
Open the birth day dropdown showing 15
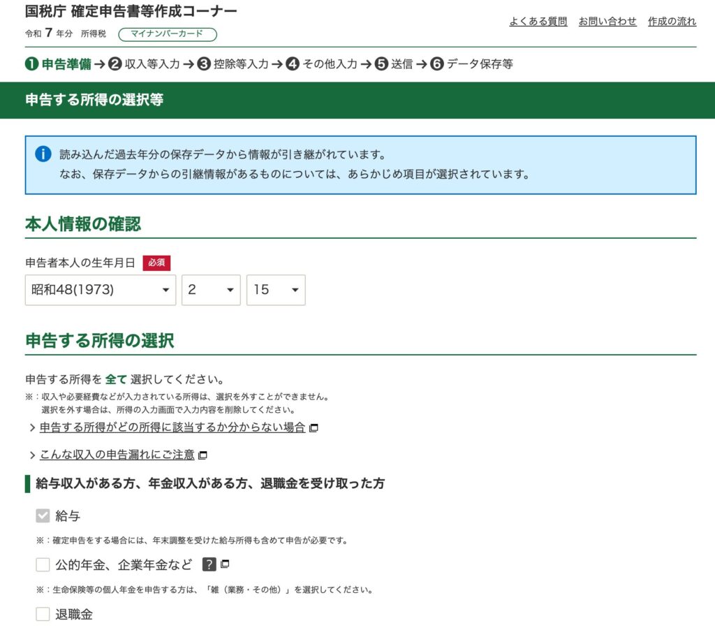coord(276,290)
